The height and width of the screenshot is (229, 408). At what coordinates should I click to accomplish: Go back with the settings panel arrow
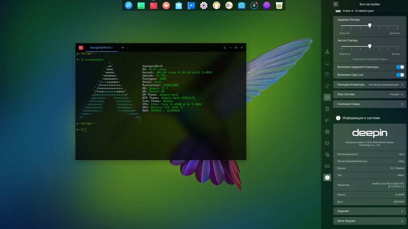pos(336,4)
